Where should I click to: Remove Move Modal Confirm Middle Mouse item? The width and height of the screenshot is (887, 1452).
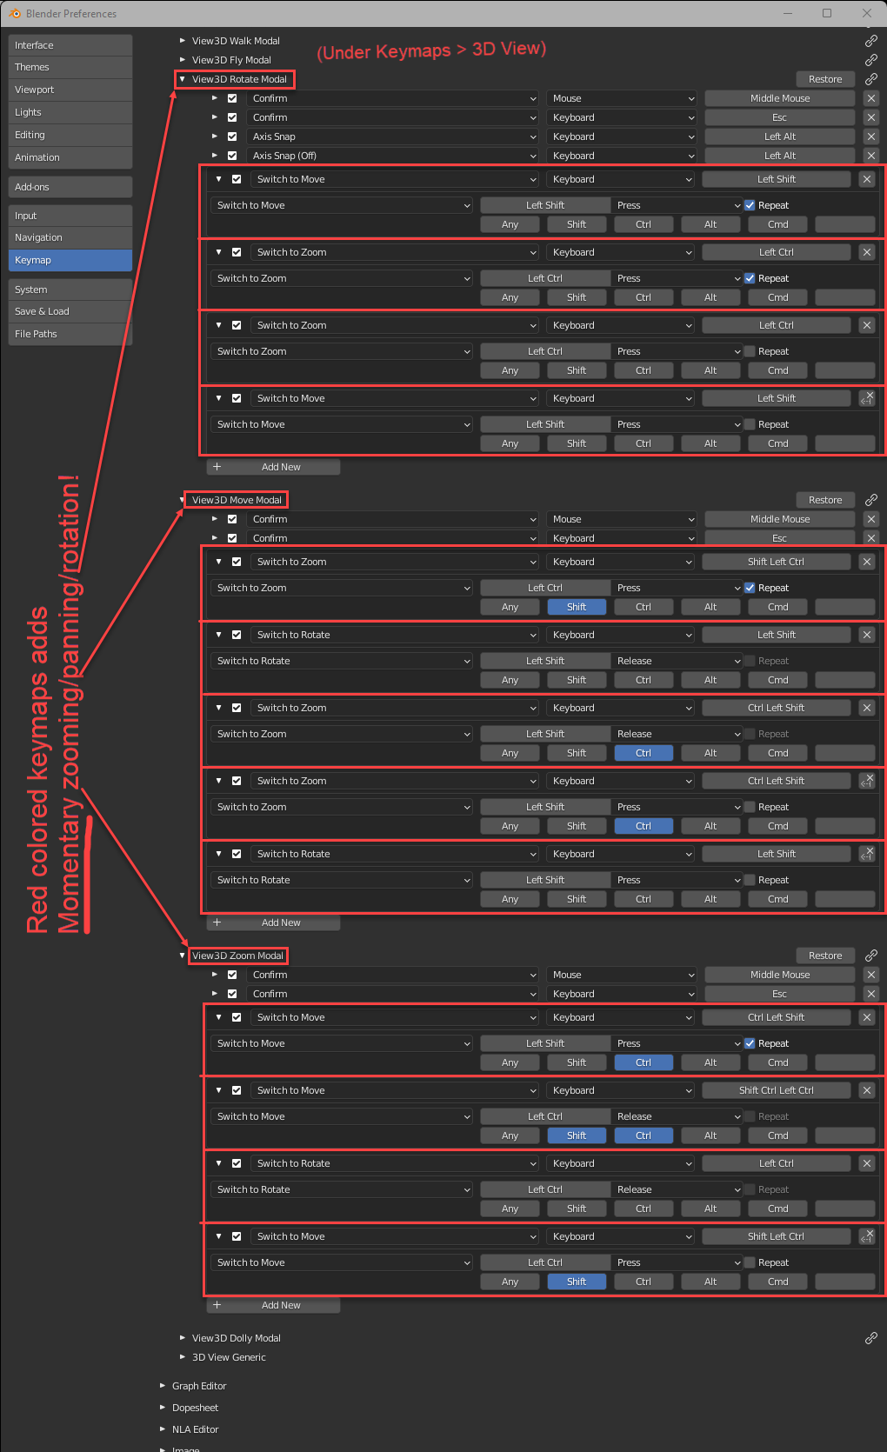[x=870, y=519]
